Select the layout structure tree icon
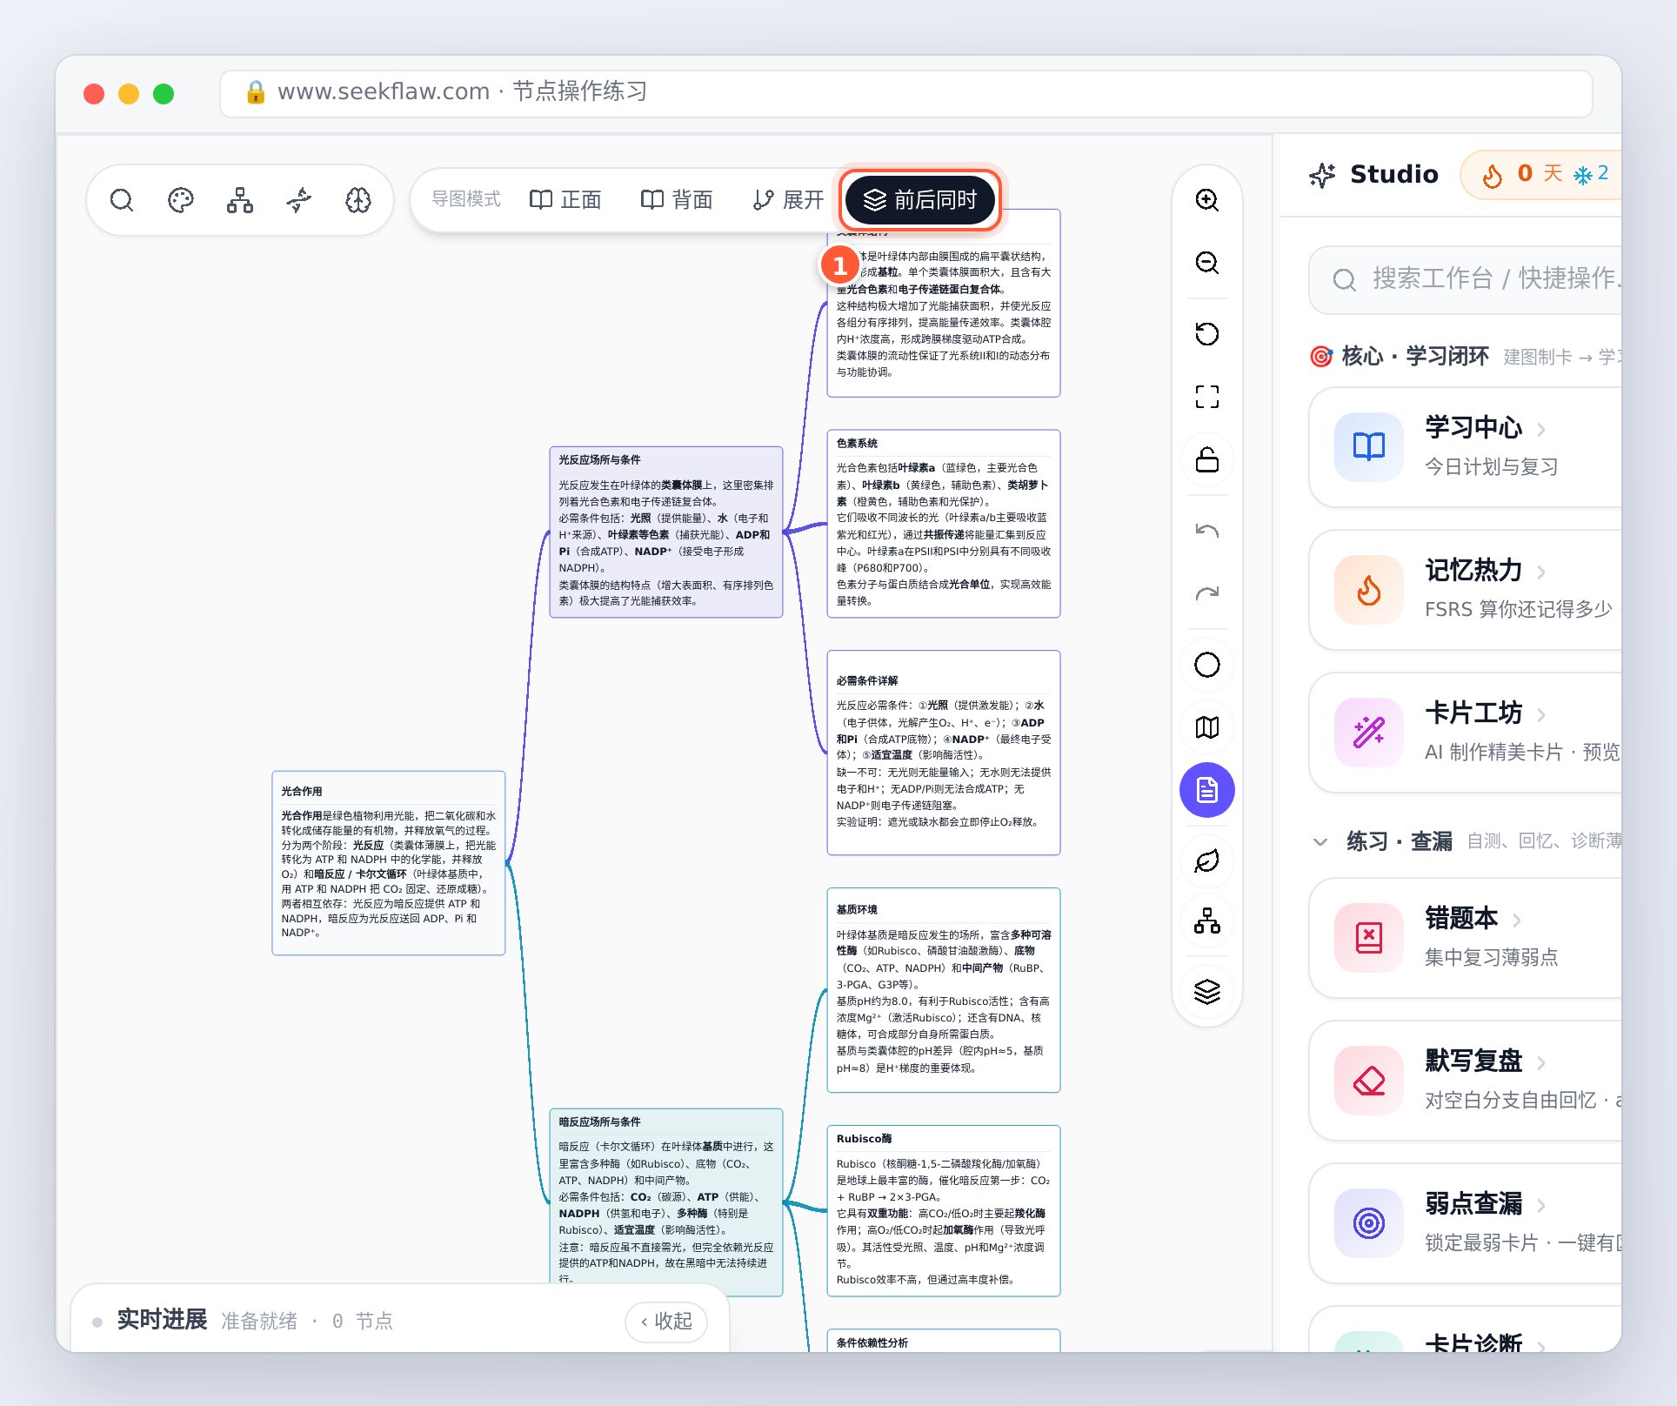 tap(240, 200)
